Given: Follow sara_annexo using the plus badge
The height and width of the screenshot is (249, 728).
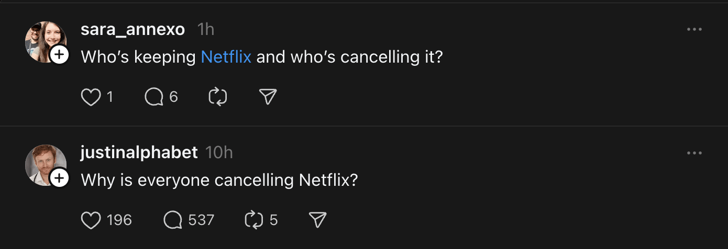Looking at the screenshot, I should pos(60,55).
